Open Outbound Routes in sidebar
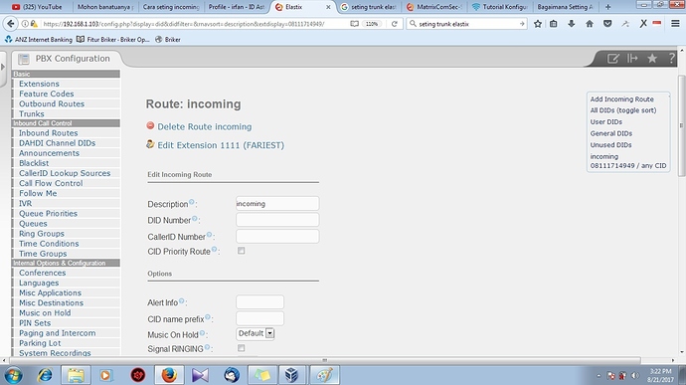This screenshot has width=686, height=385. [52, 103]
